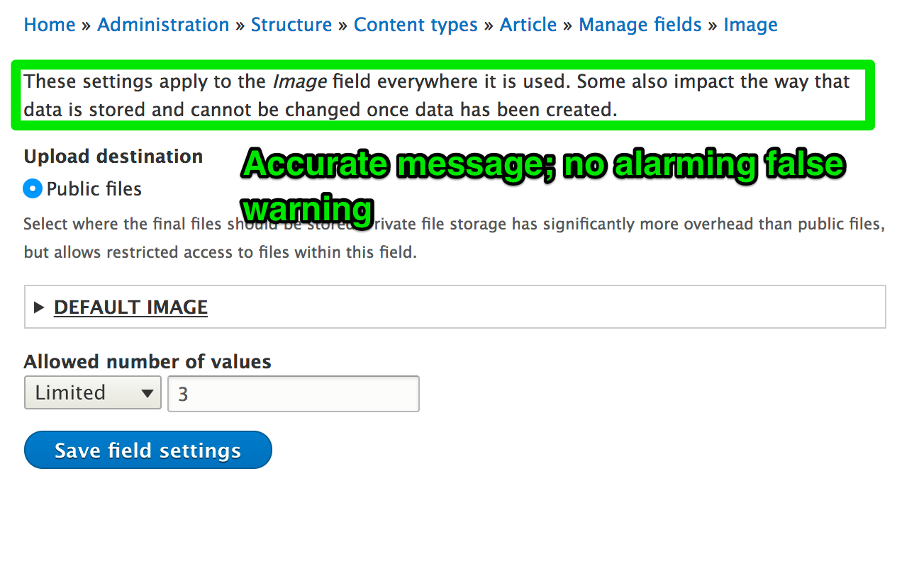This screenshot has height=561, width=919.
Task: Click the disclosure triangle beside DEFAULT IMAGE
Action: point(38,307)
